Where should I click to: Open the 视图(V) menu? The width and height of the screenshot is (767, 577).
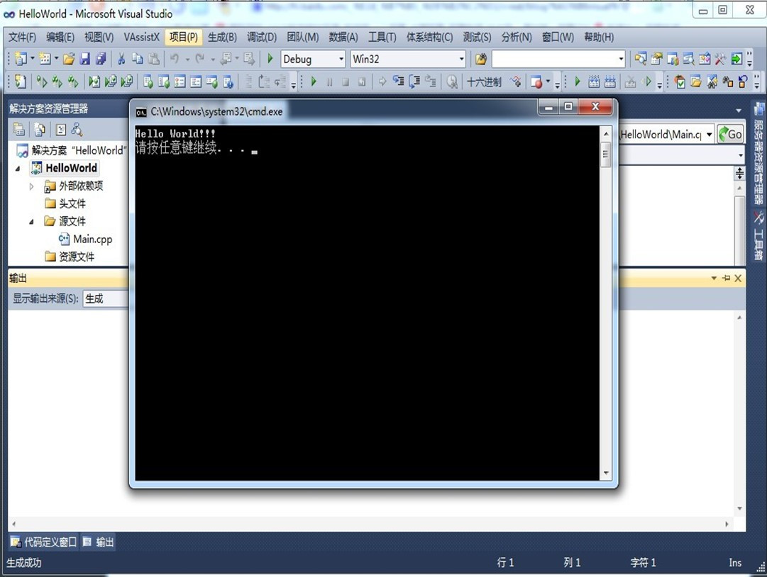(x=99, y=37)
